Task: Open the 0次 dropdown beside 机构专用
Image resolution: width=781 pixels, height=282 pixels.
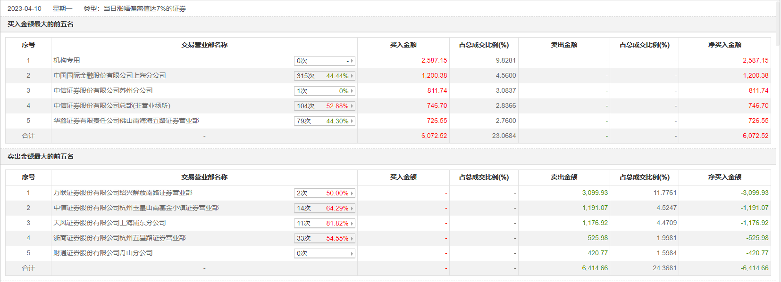Action: (352, 61)
